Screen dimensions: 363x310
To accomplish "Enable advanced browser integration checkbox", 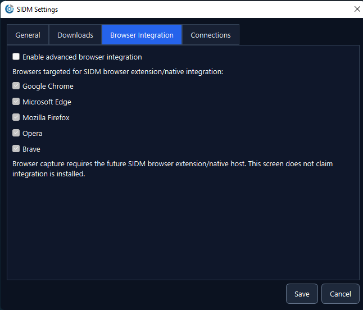I will pos(16,57).
